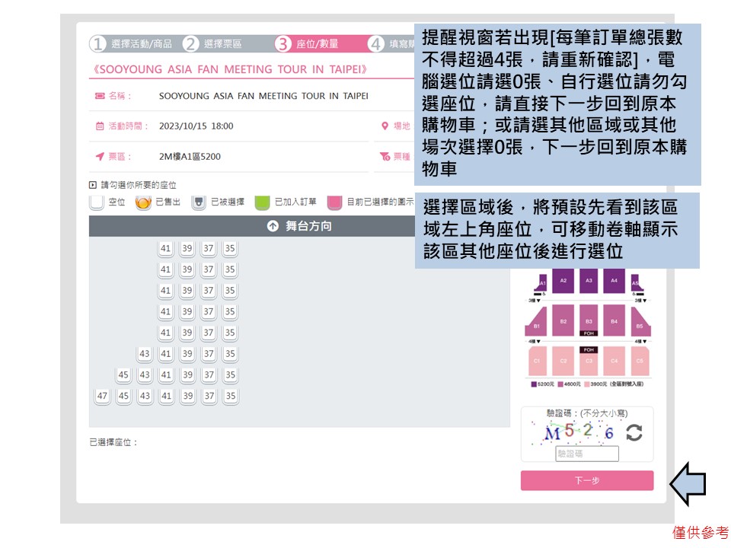This screenshot has width=731, height=548.
Task: Select section A5 on the venue map
Action: pyautogui.click(x=637, y=282)
